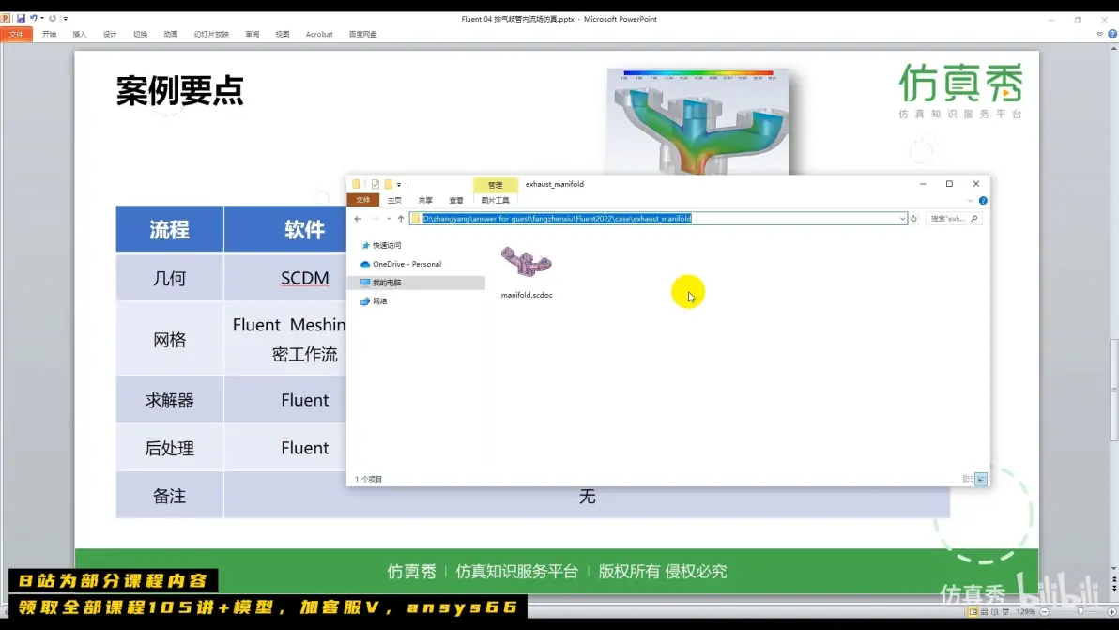Open the 图片工具 tab in Explorer

[x=496, y=201]
